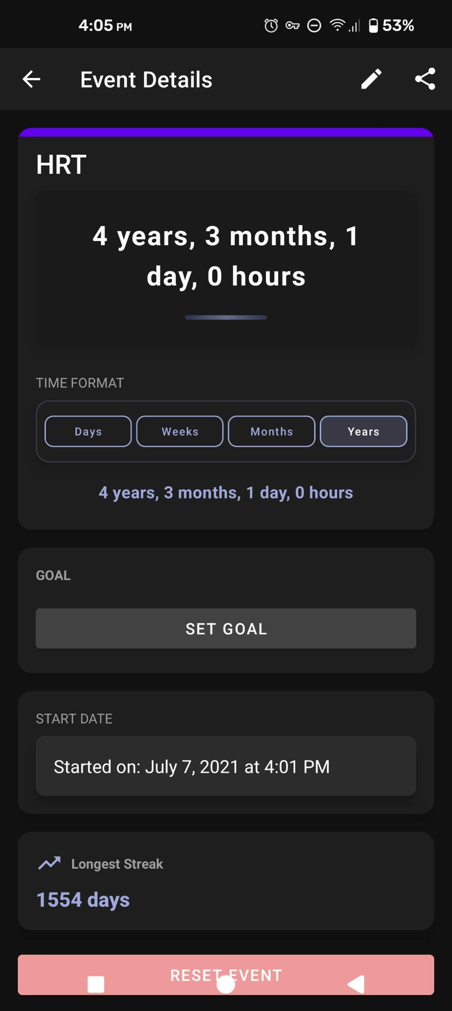452x1011 pixels.
Task: Tap the Started on date field
Action: [226, 766]
